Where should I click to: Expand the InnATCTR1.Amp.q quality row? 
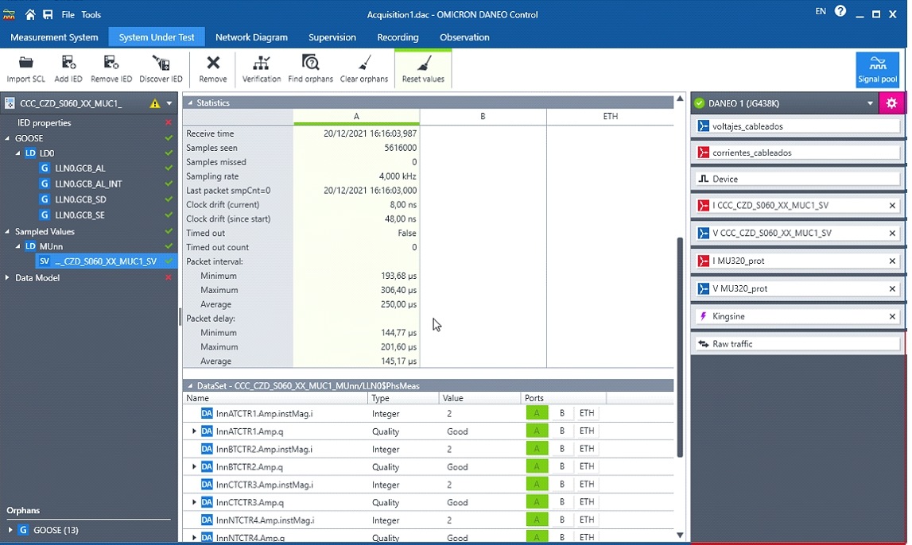pos(194,431)
